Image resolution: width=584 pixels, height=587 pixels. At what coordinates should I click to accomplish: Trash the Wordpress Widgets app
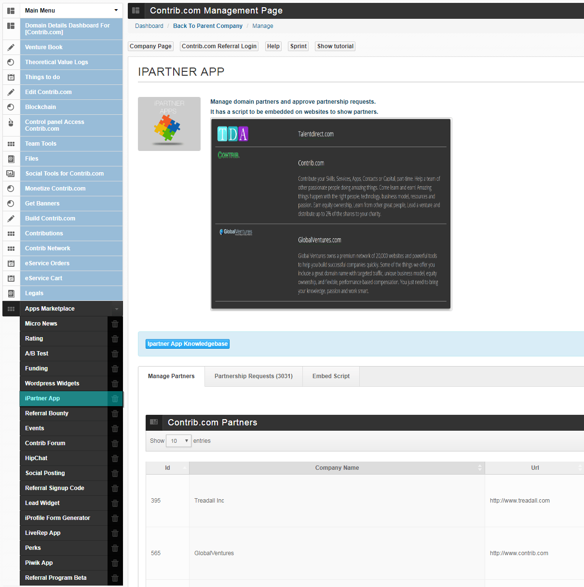pos(115,383)
